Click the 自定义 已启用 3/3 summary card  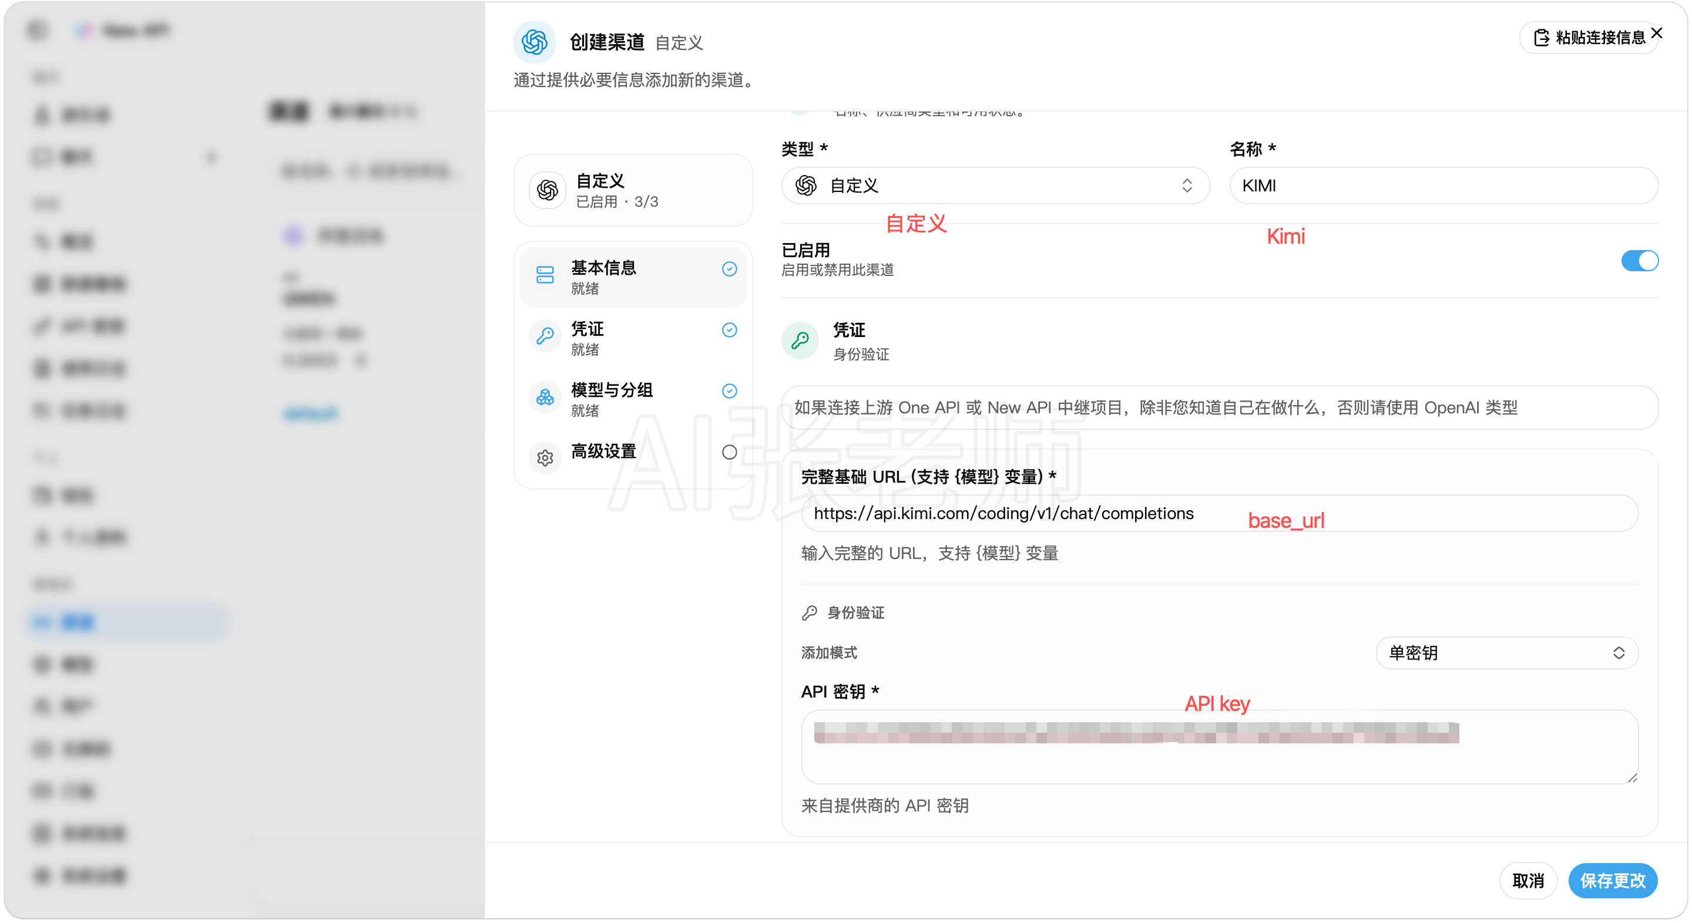[x=633, y=190]
